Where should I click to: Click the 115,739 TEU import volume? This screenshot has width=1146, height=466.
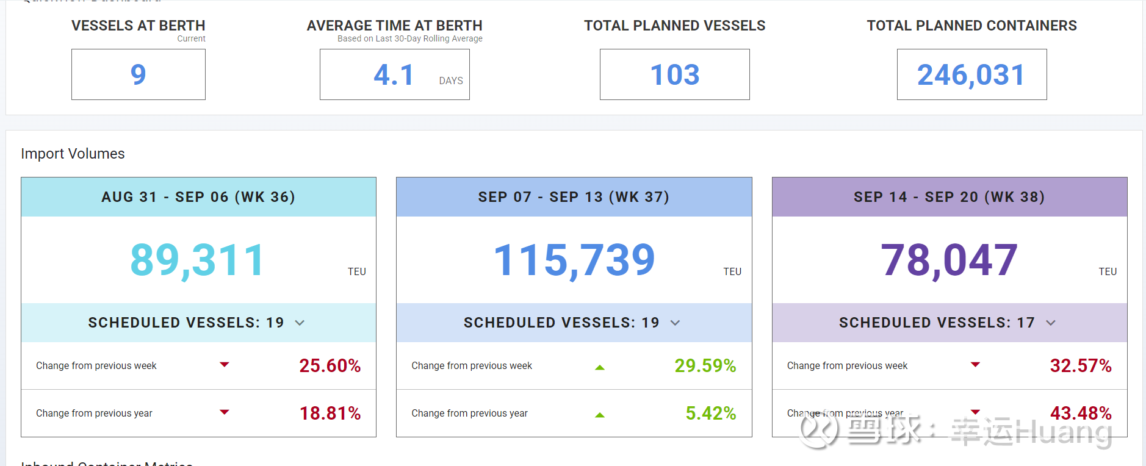click(x=574, y=260)
